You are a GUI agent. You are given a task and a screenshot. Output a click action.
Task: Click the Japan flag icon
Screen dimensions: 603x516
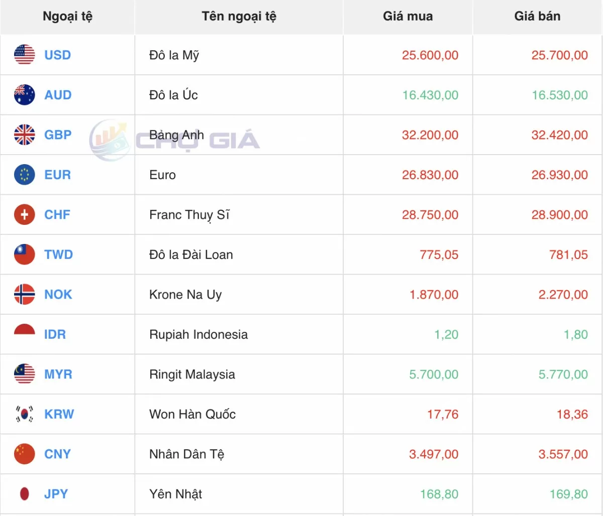[x=24, y=494]
